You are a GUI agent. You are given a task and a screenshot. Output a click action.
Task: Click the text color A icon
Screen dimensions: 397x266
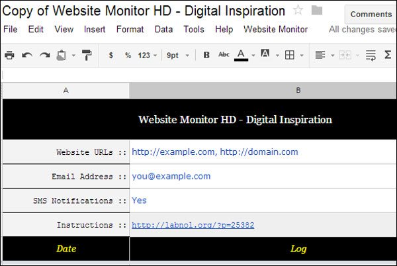click(x=241, y=55)
